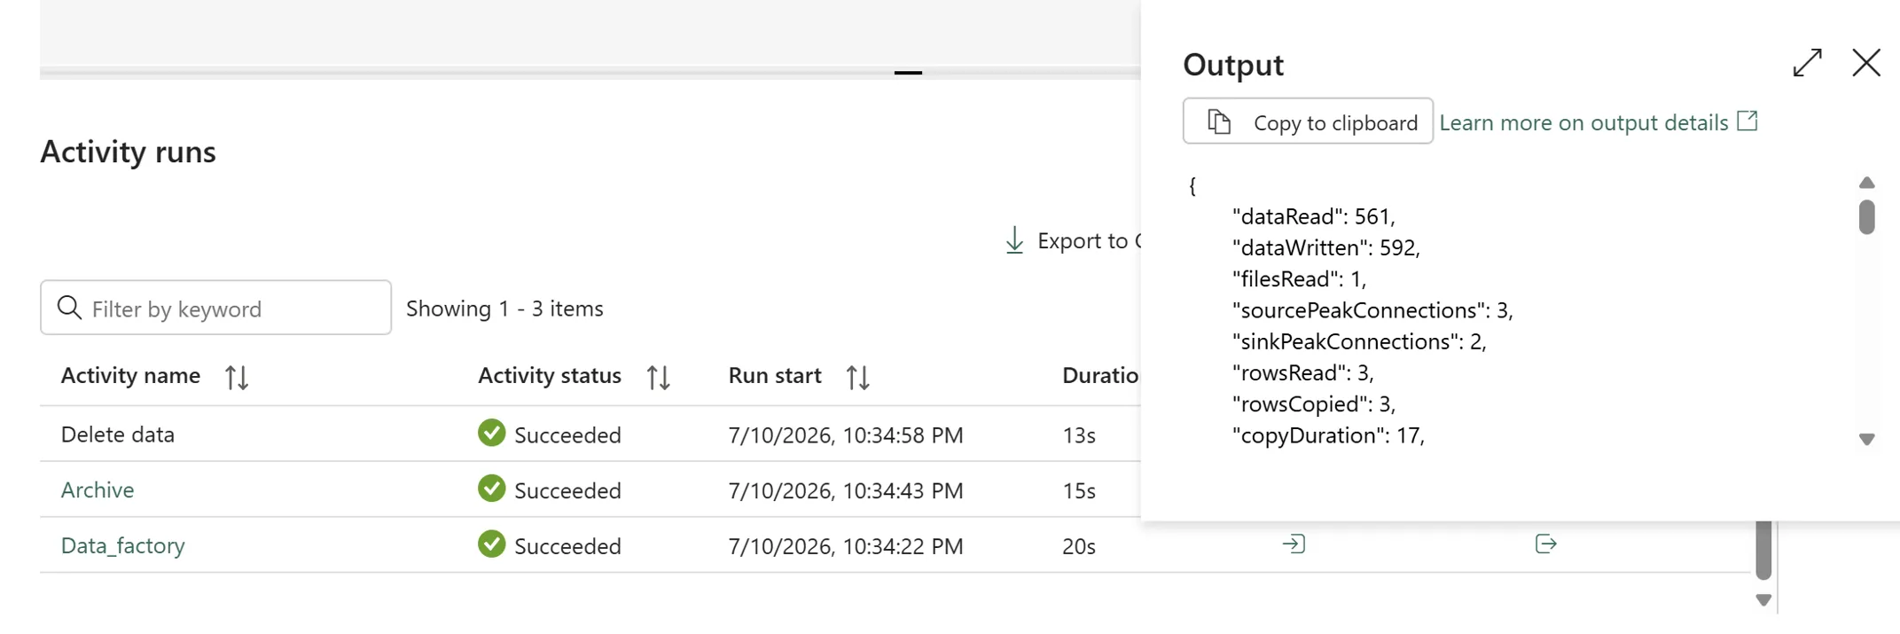This screenshot has width=1900, height=634.
Task: Click the 20s duration value
Action: (1079, 546)
